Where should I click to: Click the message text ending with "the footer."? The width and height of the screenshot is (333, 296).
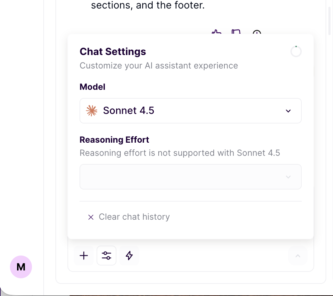pos(148,6)
